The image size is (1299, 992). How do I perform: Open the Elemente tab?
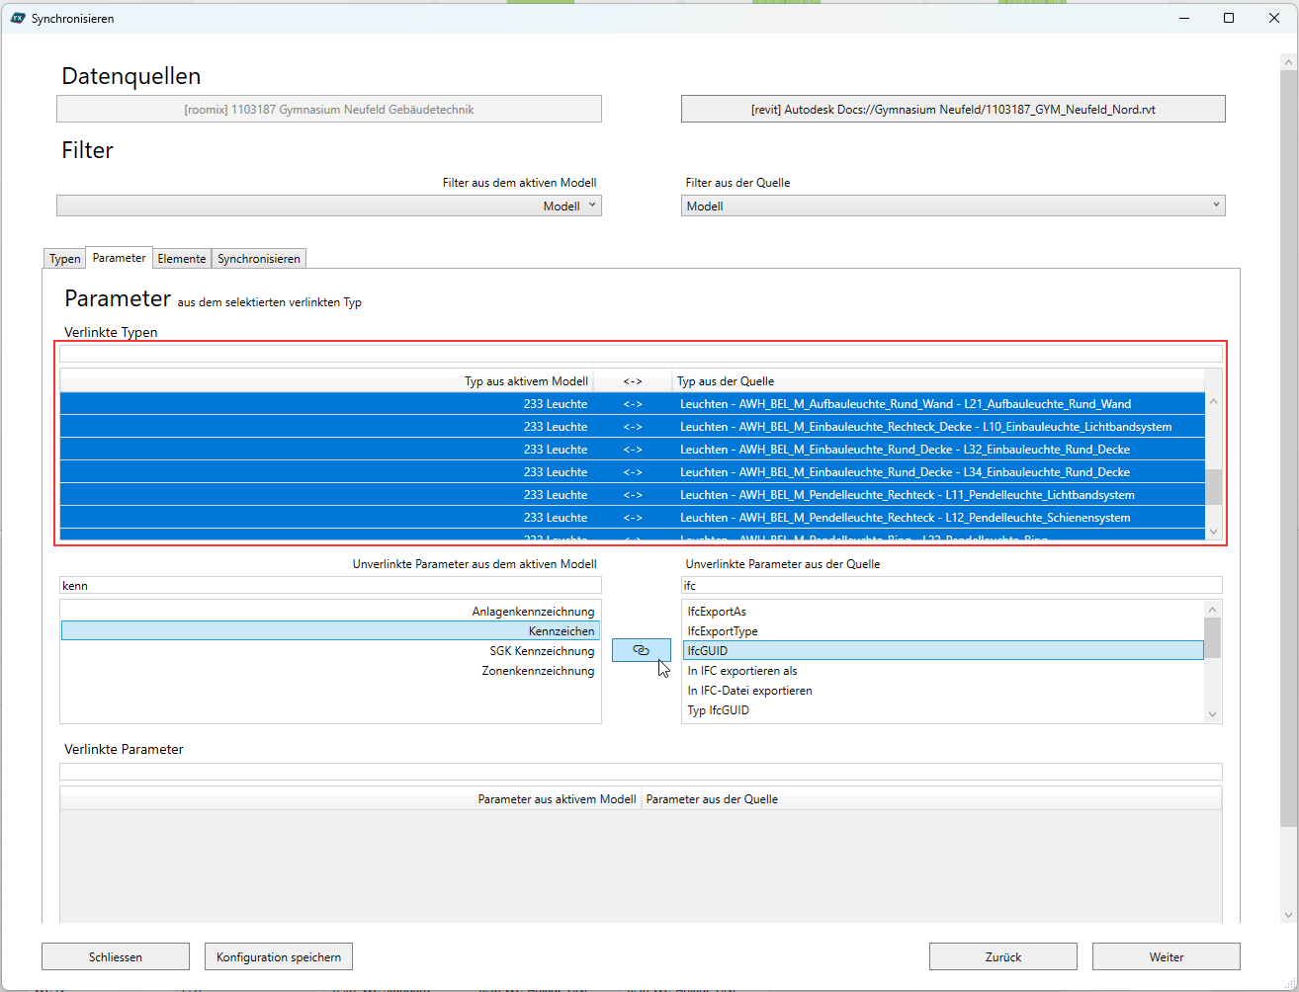(x=182, y=259)
